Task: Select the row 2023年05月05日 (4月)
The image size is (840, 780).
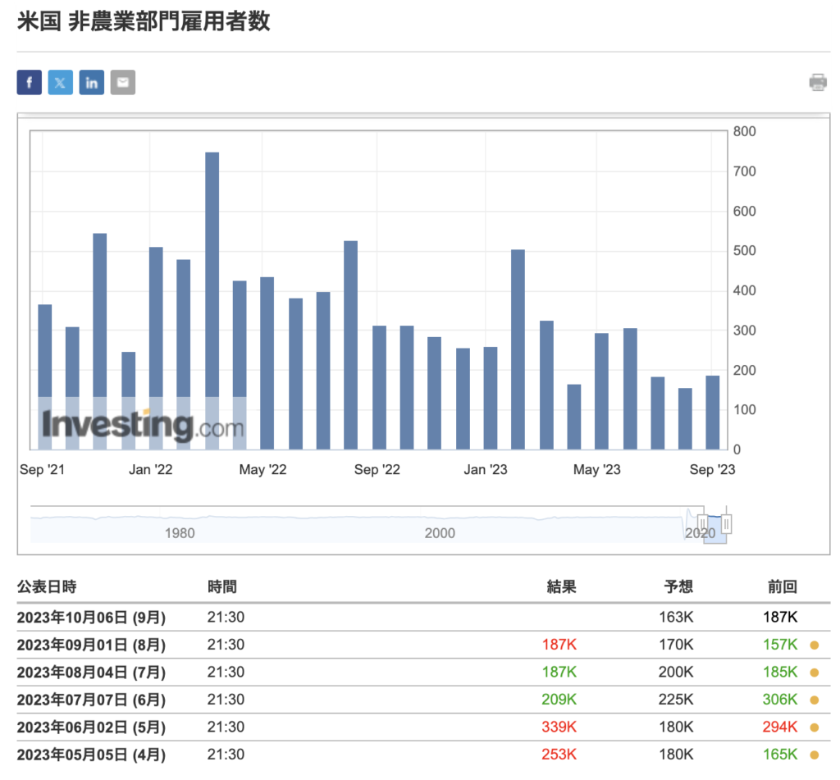Action: [423, 755]
